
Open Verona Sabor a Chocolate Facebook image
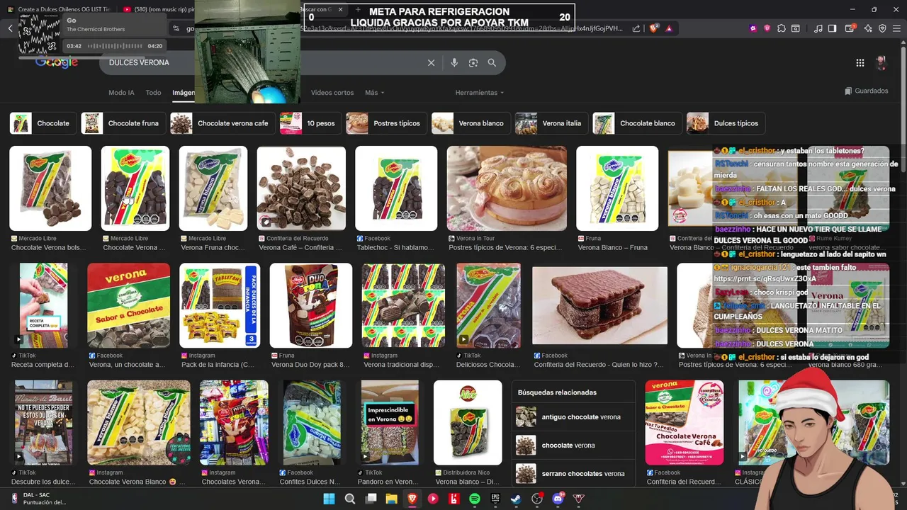(x=129, y=305)
